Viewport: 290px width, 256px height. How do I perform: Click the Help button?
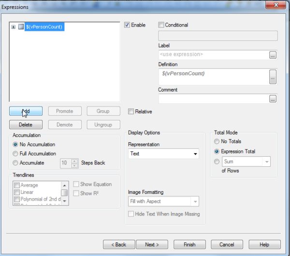(264, 244)
